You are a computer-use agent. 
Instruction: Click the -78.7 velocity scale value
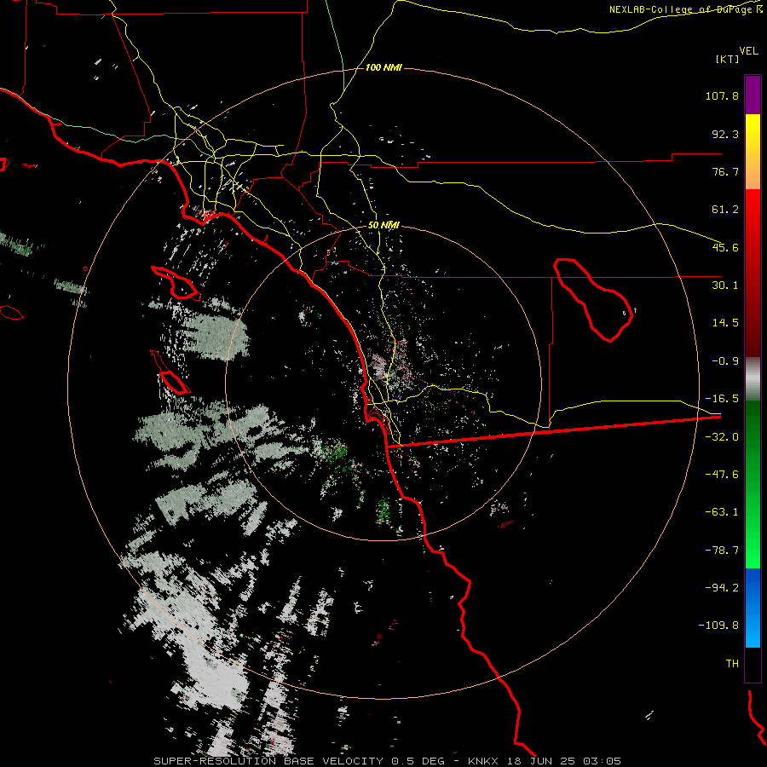tap(722, 551)
